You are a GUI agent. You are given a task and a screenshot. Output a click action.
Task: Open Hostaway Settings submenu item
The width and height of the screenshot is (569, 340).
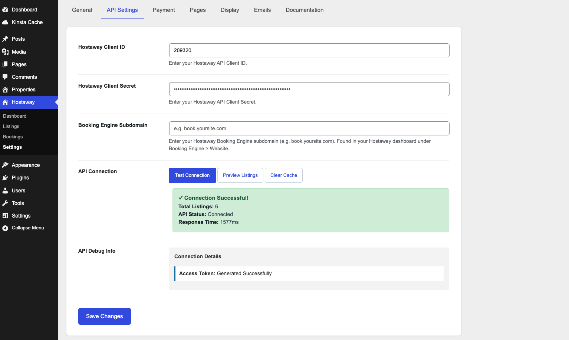point(13,147)
